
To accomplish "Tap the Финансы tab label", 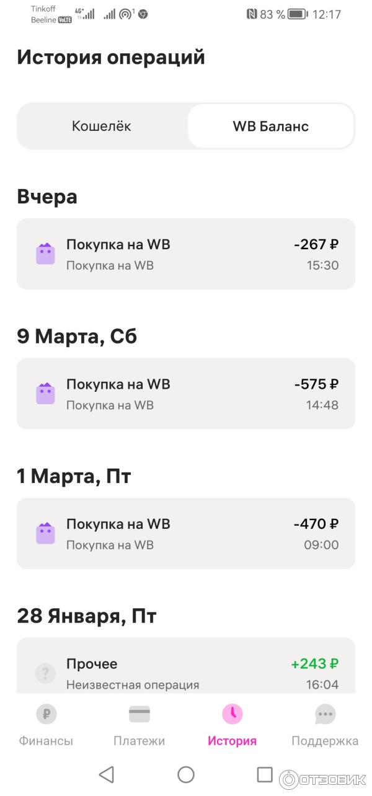I will coord(46,741).
